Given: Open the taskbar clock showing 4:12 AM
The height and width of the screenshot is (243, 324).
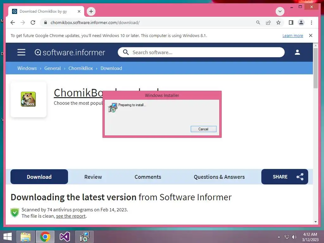Looking at the screenshot, I should pyautogui.click(x=310, y=237).
